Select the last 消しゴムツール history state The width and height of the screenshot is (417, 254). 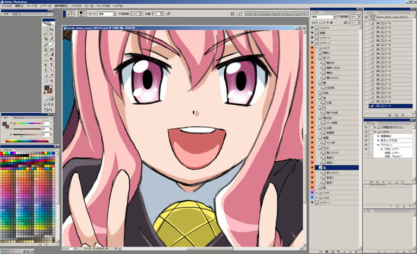pos(389,106)
